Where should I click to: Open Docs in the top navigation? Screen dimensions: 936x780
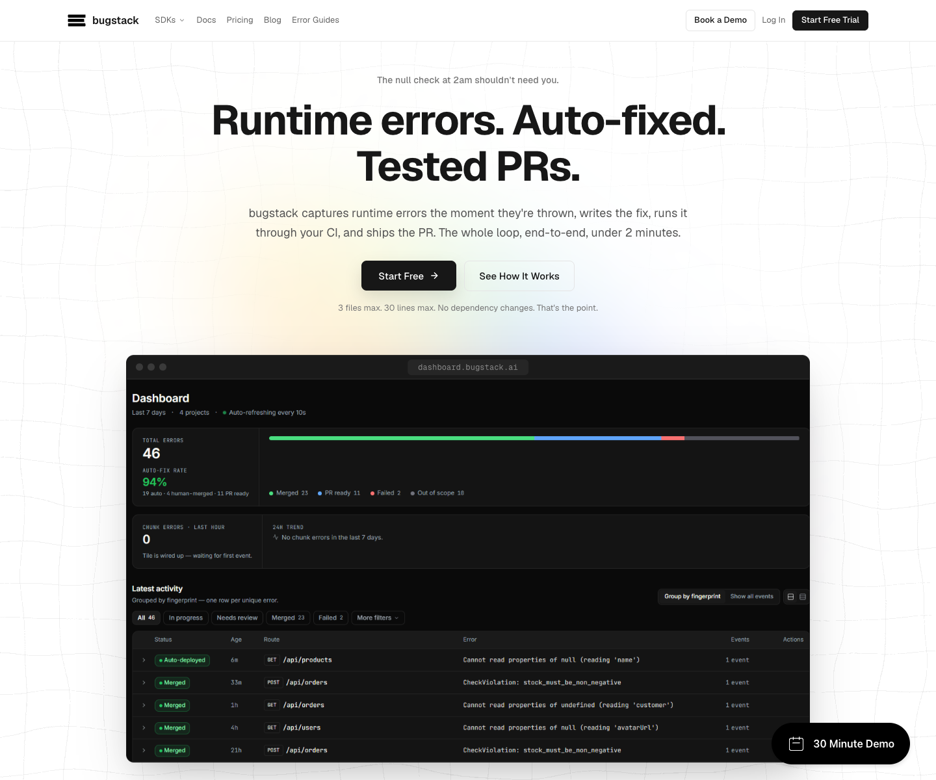coord(206,20)
